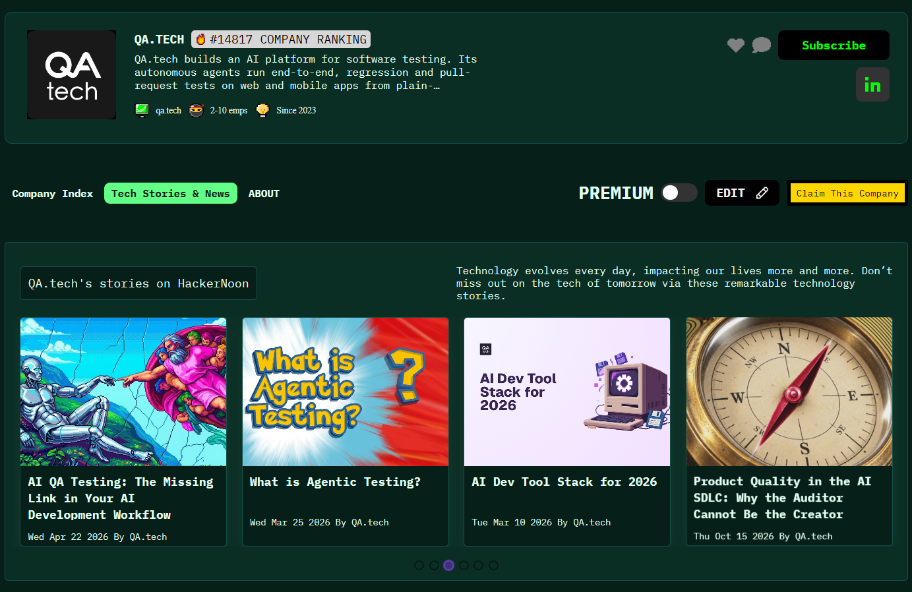This screenshot has width=912, height=592.
Task: Click the 'Thu Oct 15 2026 By QA.tech' byline
Action: tap(763, 536)
